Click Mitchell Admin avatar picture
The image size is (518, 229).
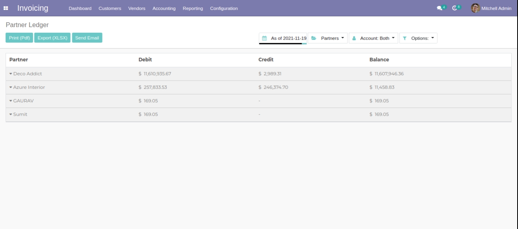475,8
